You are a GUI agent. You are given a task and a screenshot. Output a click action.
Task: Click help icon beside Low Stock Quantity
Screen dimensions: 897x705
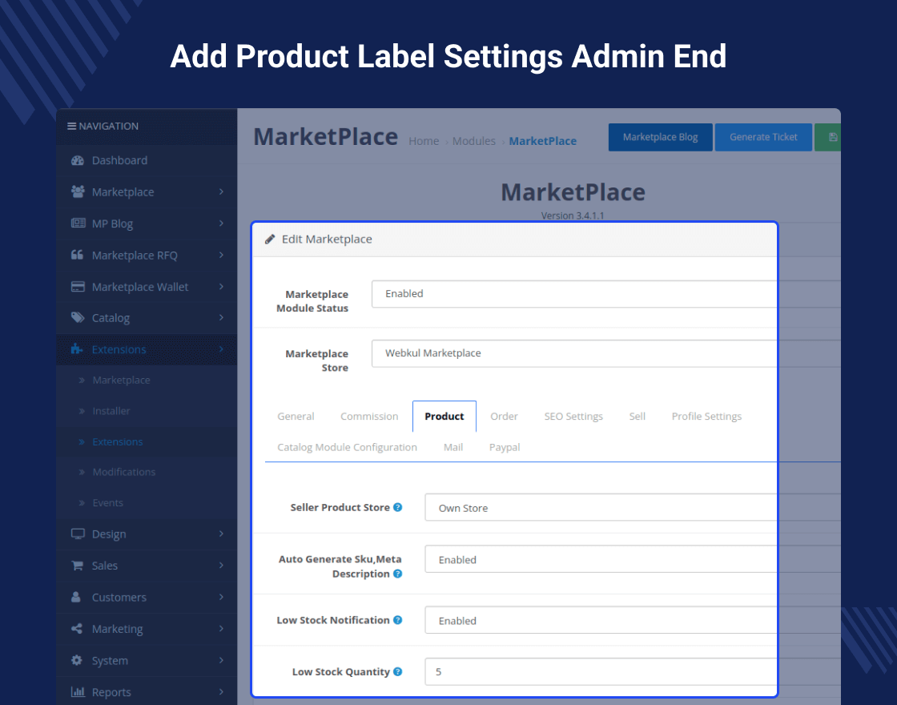397,671
